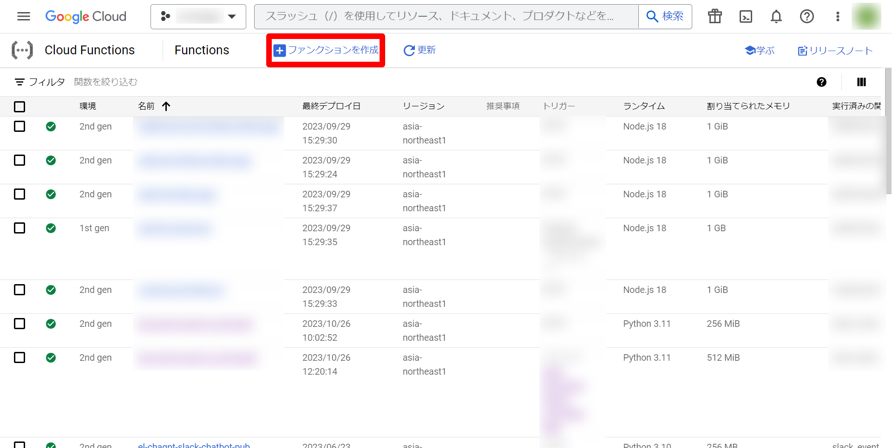Activate Cloud Shell terminal icon
The image size is (892, 448).
click(x=746, y=17)
